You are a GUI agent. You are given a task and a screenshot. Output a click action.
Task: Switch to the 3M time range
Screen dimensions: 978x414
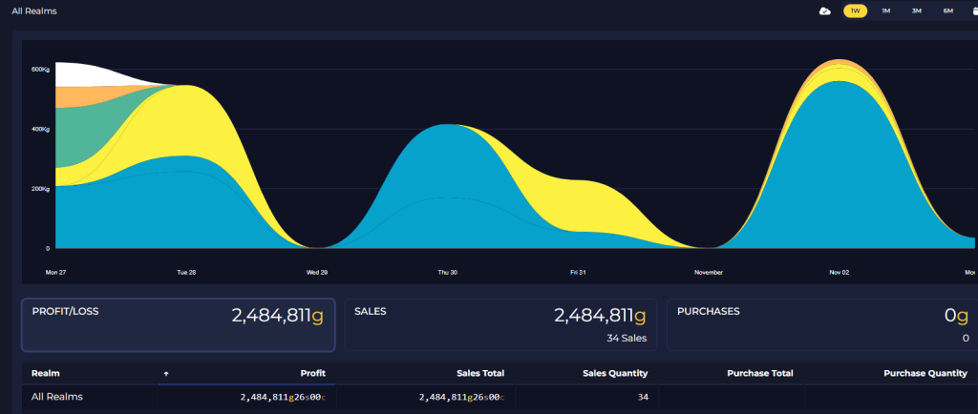[916, 10]
